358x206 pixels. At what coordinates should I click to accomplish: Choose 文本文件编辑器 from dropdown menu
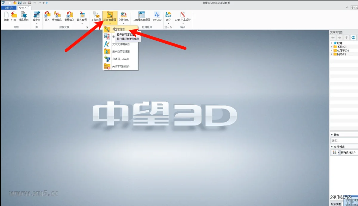[121, 44]
